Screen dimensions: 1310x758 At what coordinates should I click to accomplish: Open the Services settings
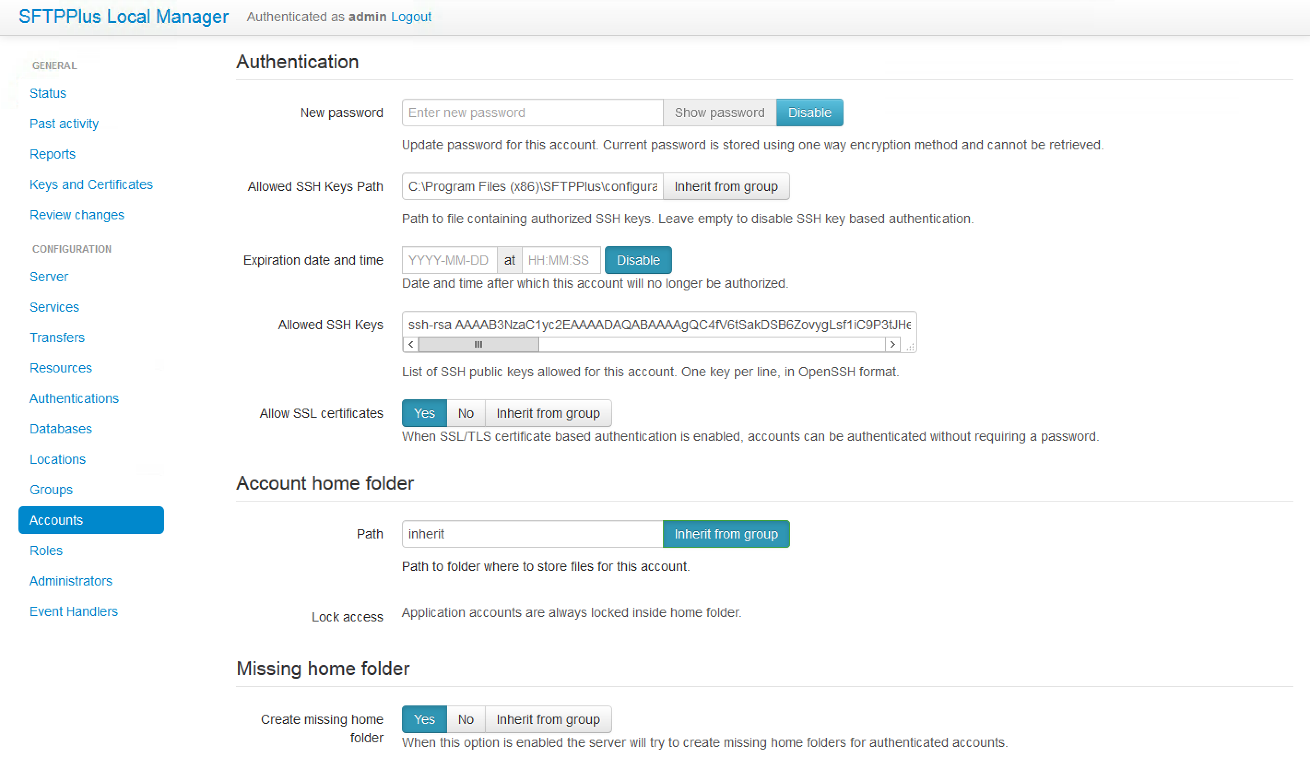tap(54, 307)
